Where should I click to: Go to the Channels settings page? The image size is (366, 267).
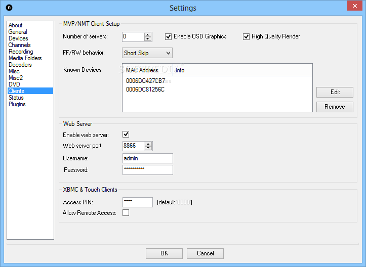click(20, 45)
